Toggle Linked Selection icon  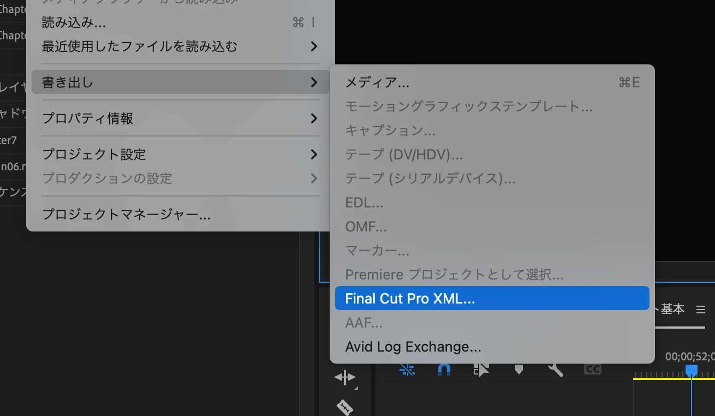pos(481,370)
